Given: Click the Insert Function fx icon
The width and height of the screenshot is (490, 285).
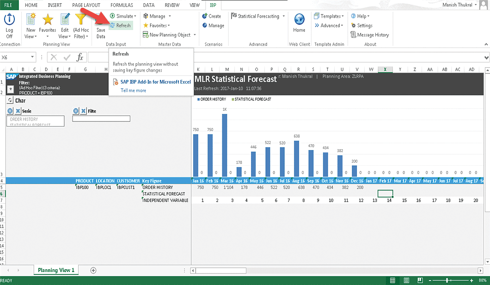Looking at the screenshot, I should click(x=80, y=57).
